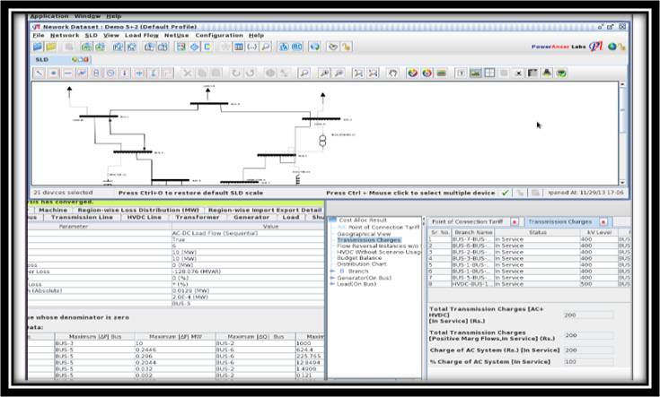Open the Load Flow menu
Viewport: 660px width, 397px height.
point(140,35)
